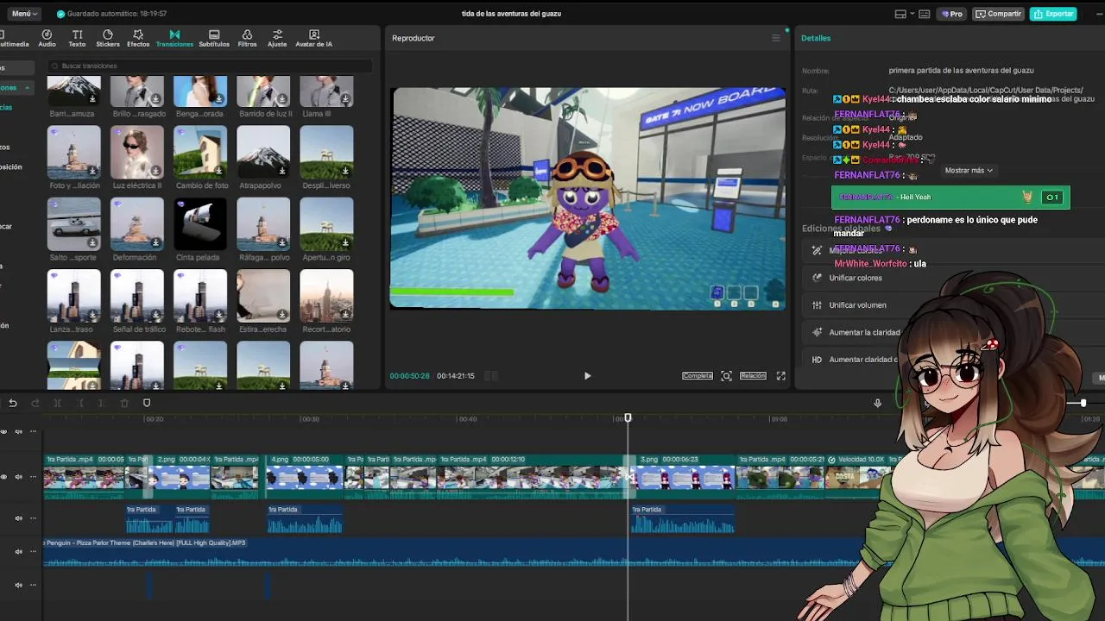Select the Barrido de luz II thumbnail
Viewport: 1105px width, 621px height.
click(263, 91)
